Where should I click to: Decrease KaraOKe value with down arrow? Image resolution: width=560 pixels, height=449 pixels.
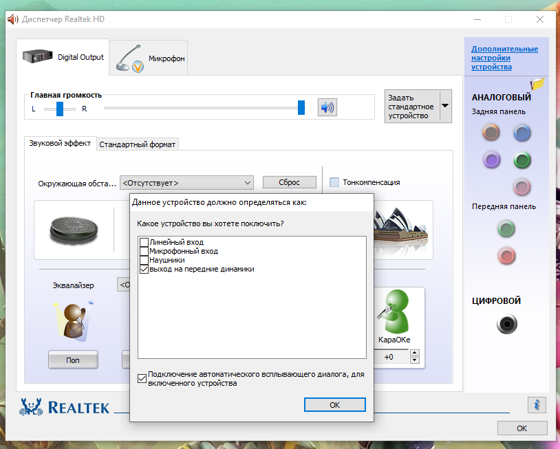point(414,360)
